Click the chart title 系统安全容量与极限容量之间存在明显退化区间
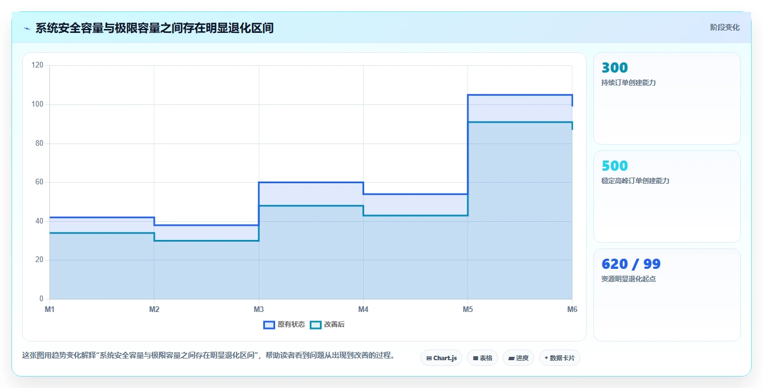Viewport: 763px width, 388px height. tap(154, 28)
